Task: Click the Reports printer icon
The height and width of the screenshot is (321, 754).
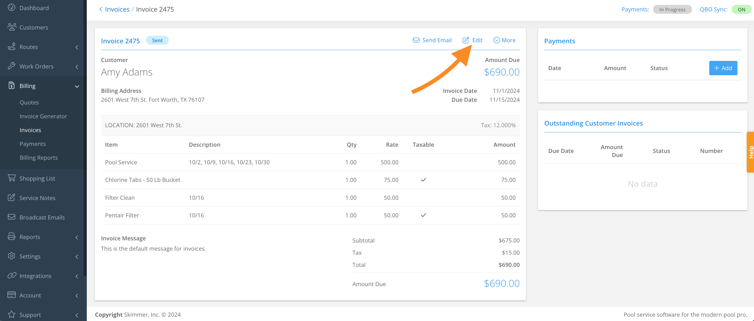Action: pos(11,237)
